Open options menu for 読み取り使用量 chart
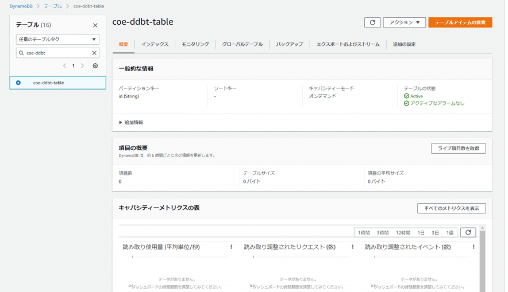This screenshot has width=508, height=292. (232, 247)
